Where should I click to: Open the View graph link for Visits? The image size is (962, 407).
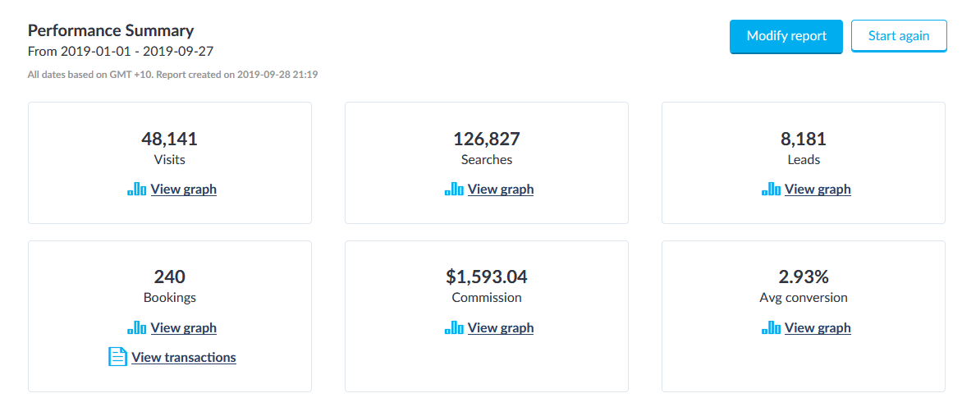point(184,190)
